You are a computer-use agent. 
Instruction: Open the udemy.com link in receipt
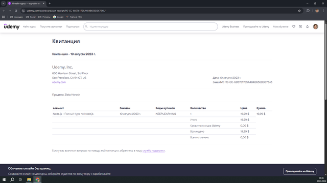[59, 82]
